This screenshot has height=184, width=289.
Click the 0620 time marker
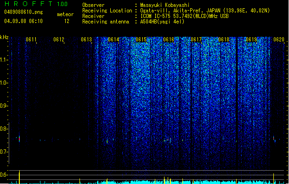(x=279, y=40)
